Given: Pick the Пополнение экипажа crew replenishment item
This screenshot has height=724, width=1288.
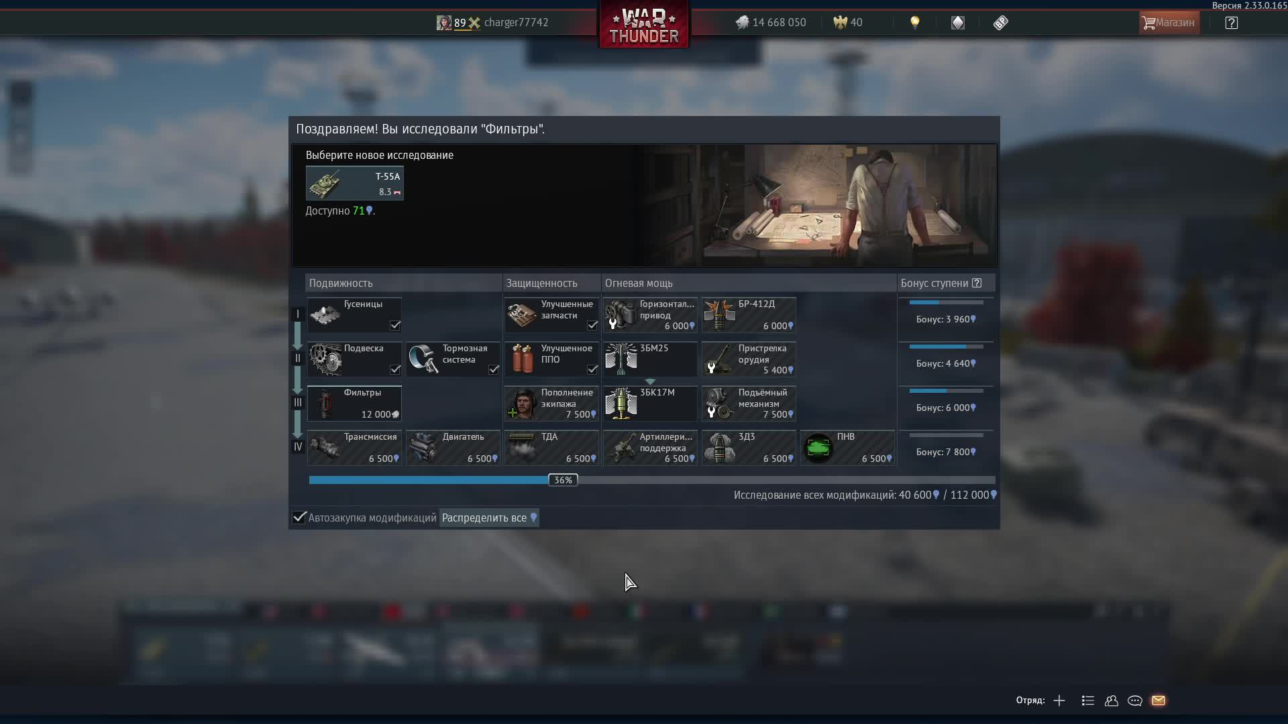Looking at the screenshot, I should coord(551,404).
